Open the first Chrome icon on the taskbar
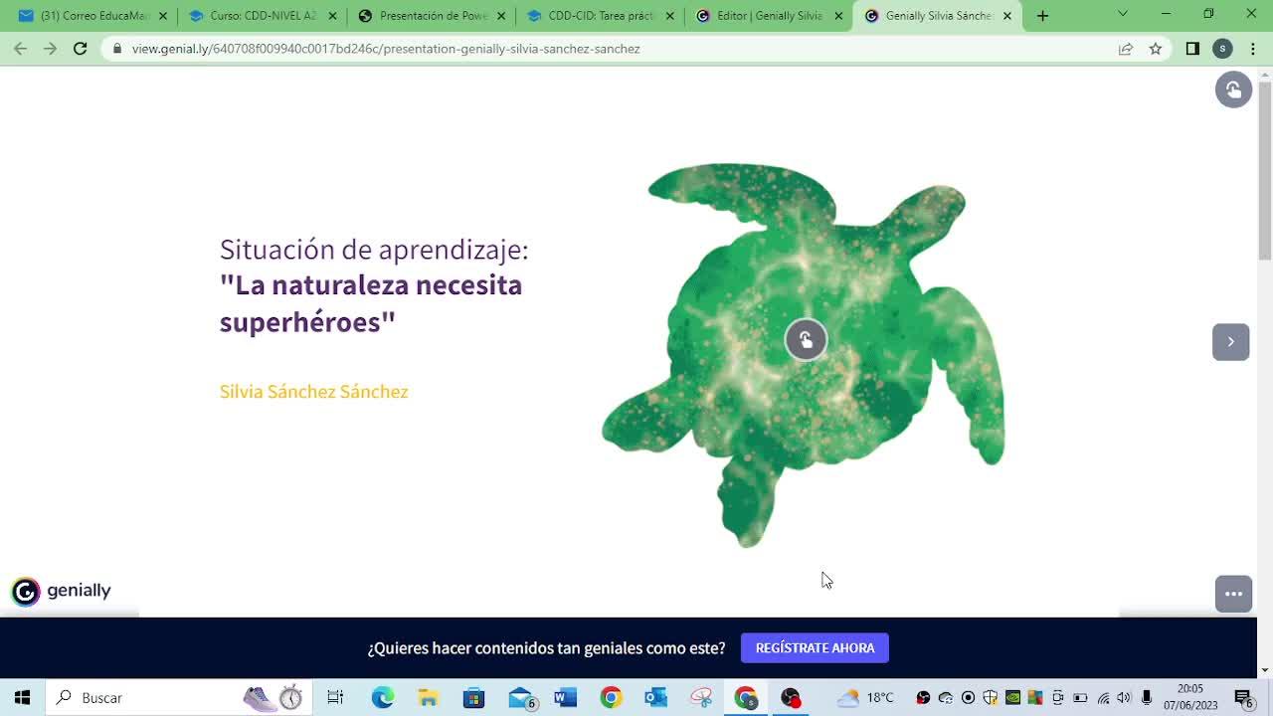This screenshot has height=716, width=1273. 612,698
